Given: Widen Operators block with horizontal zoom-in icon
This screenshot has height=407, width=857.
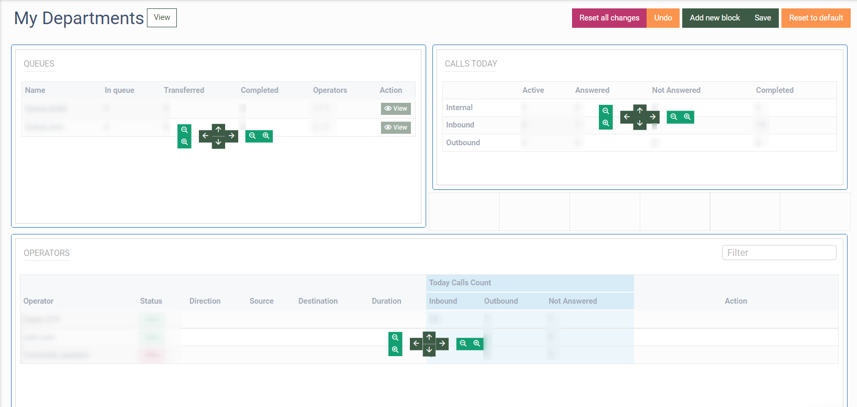Looking at the screenshot, I should pos(477,344).
